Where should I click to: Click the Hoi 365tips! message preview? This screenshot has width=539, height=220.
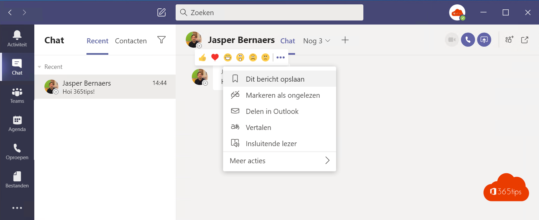(x=78, y=92)
